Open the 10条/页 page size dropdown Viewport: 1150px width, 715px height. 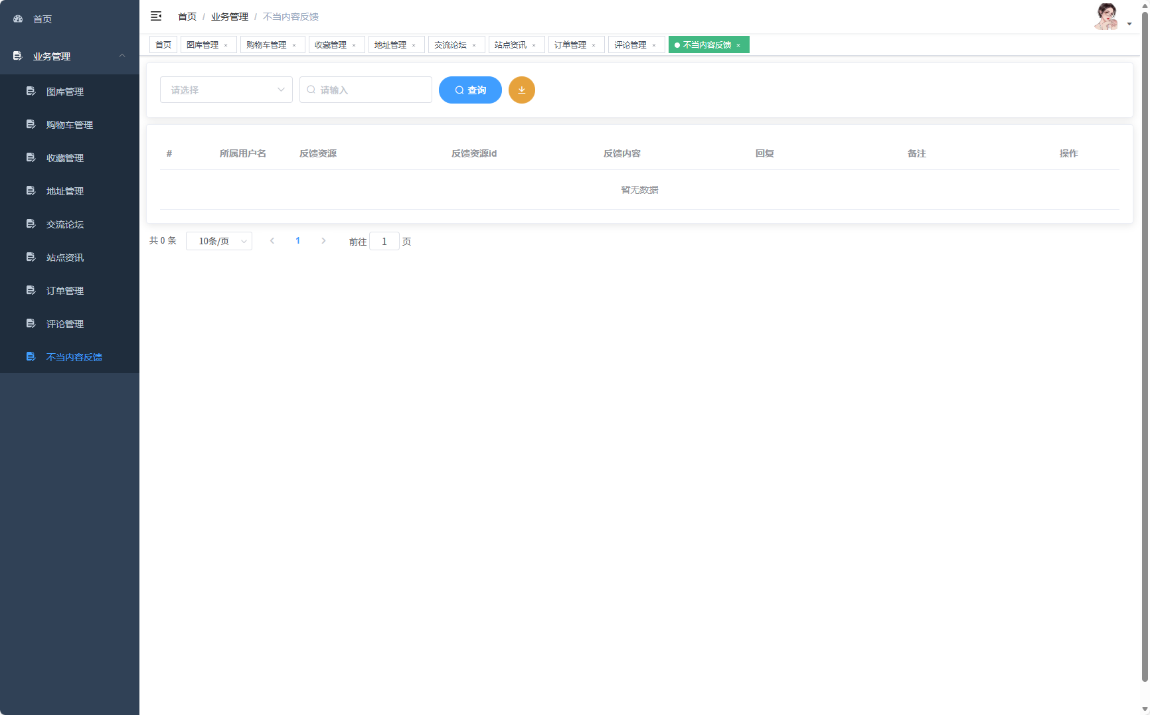point(219,240)
